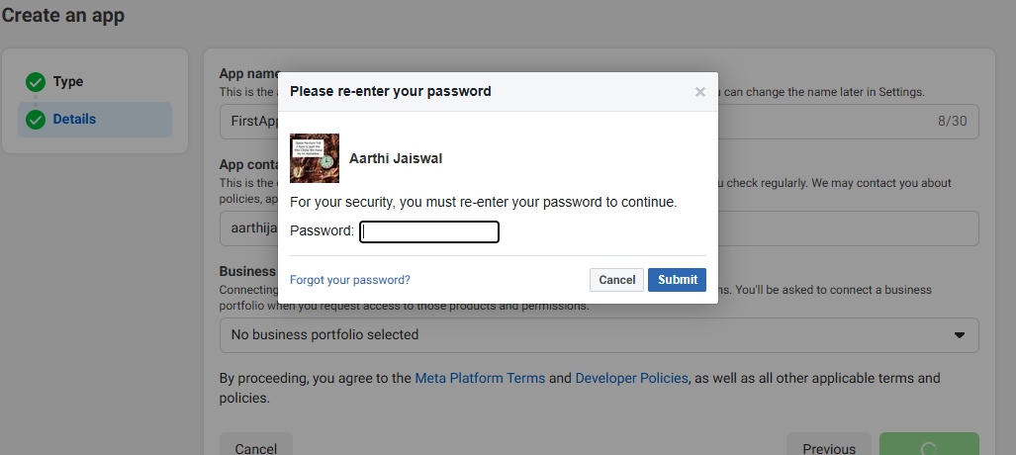Click Aarthi Jaiswal's profile picture
Viewport: 1016px width, 455px height.
point(315,158)
